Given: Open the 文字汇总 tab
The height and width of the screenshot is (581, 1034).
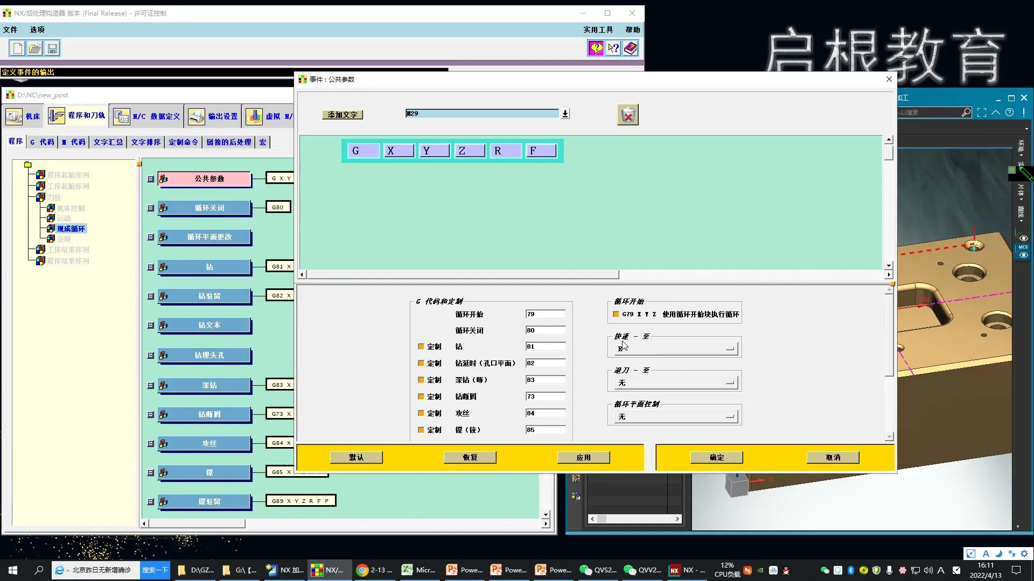Looking at the screenshot, I should click(108, 142).
